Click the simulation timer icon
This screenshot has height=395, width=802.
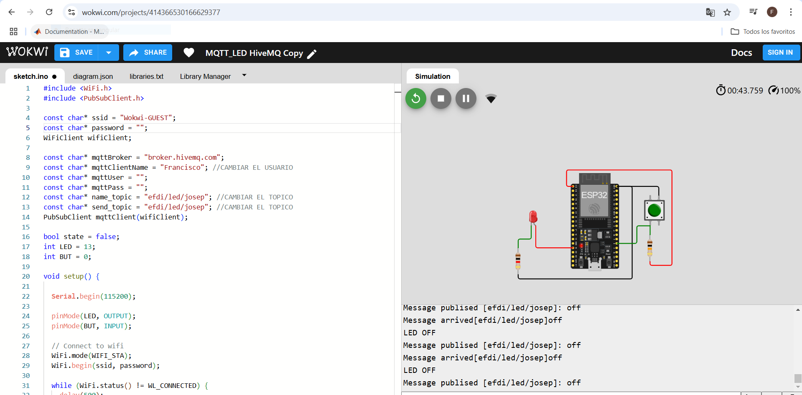click(x=721, y=90)
